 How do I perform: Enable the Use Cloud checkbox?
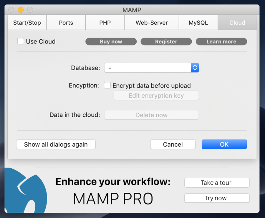tap(21, 41)
